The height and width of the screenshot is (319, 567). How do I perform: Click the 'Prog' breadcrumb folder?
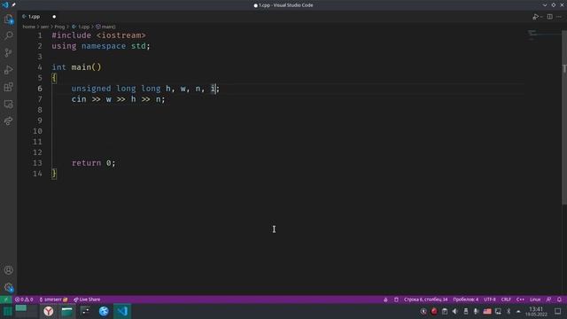coord(59,27)
